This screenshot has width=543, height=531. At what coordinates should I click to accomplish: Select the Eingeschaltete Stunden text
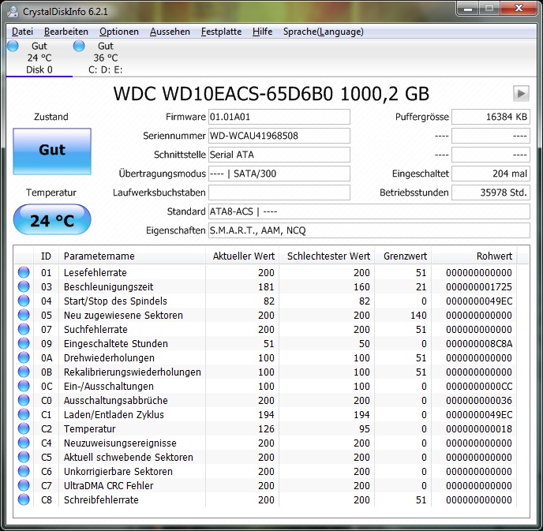pos(116,344)
